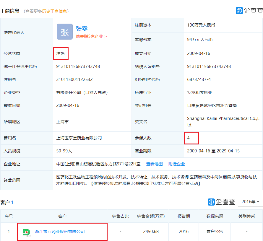Click 所属地区 value 上海市
Viewport: 263px width, 241px height.
point(62,122)
